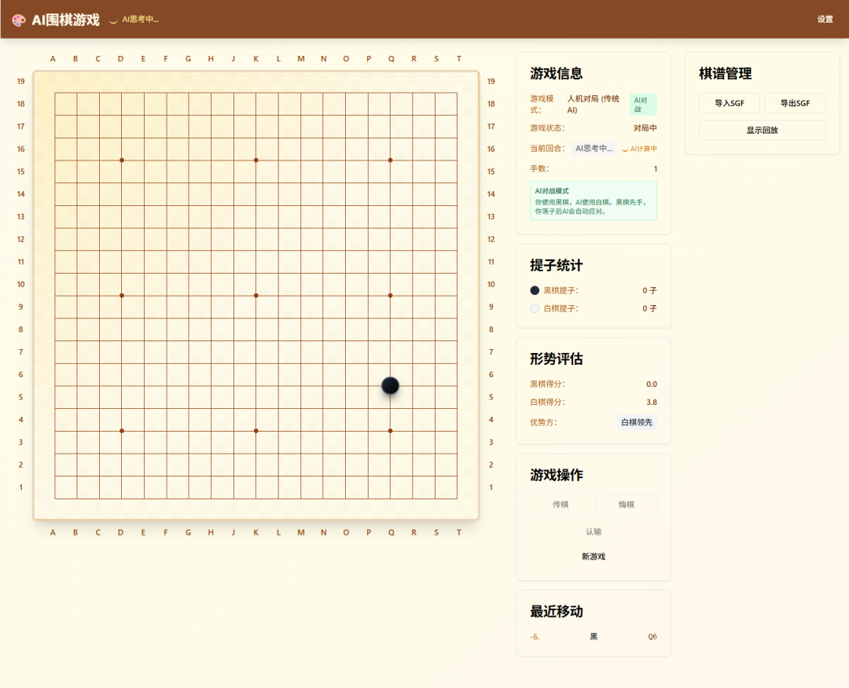The width and height of the screenshot is (849, 688).
Task: Click the AI围棋游戏 title
Action: (65, 20)
